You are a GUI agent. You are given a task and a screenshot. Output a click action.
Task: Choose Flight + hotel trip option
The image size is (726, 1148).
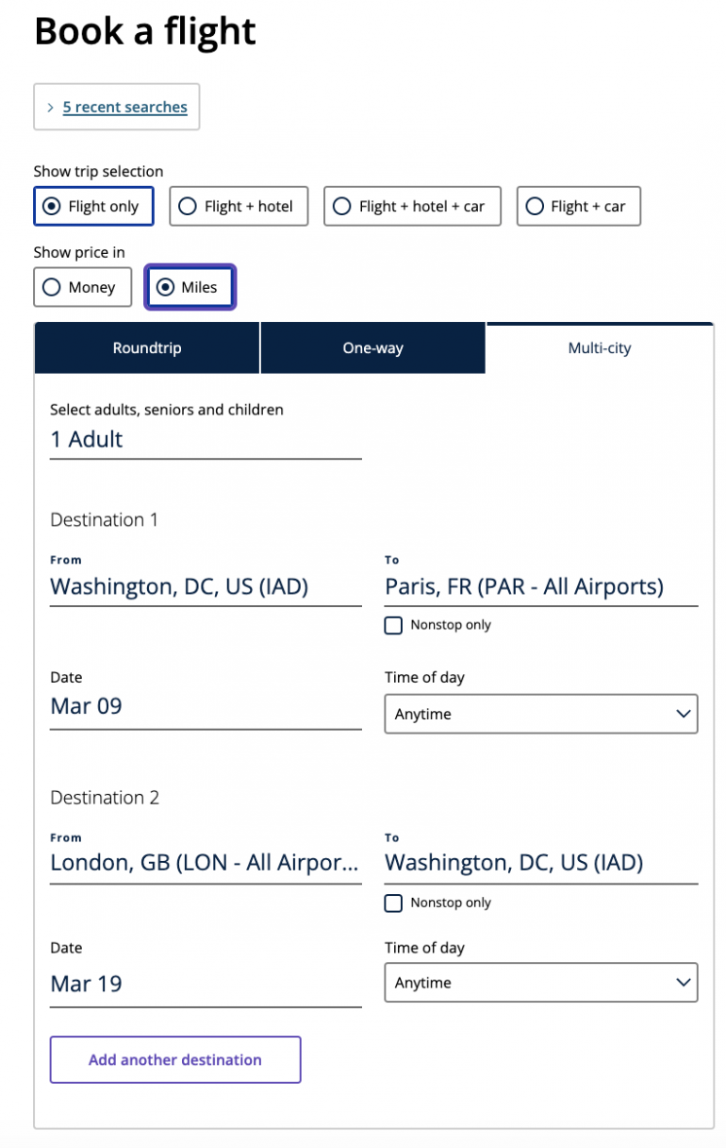[239, 206]
